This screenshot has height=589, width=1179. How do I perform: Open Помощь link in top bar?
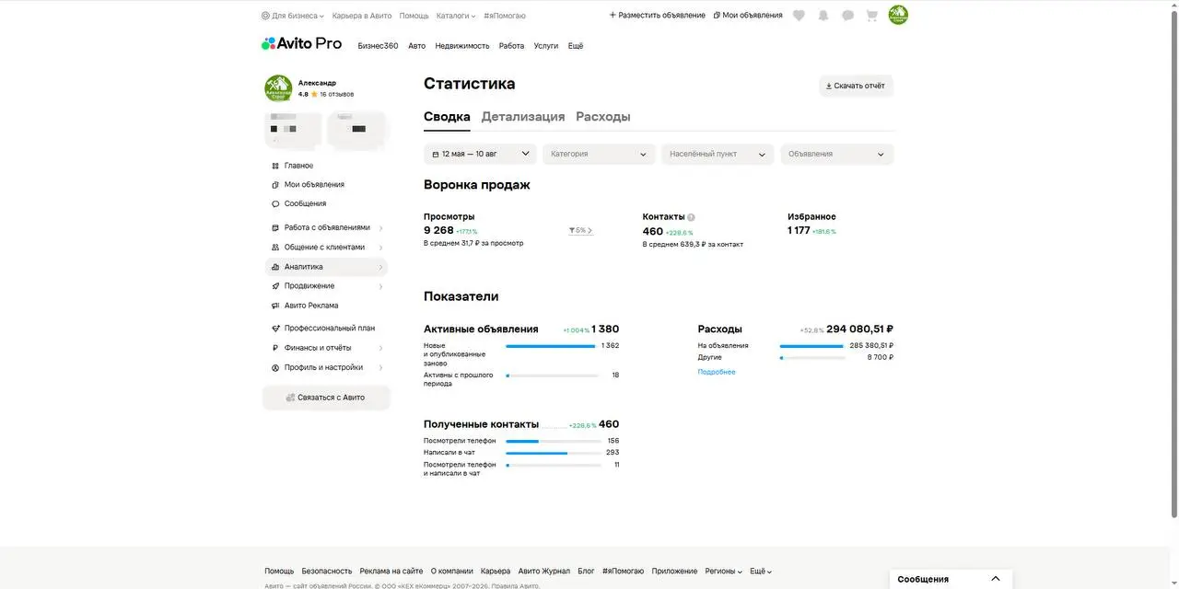pos(414,16)
